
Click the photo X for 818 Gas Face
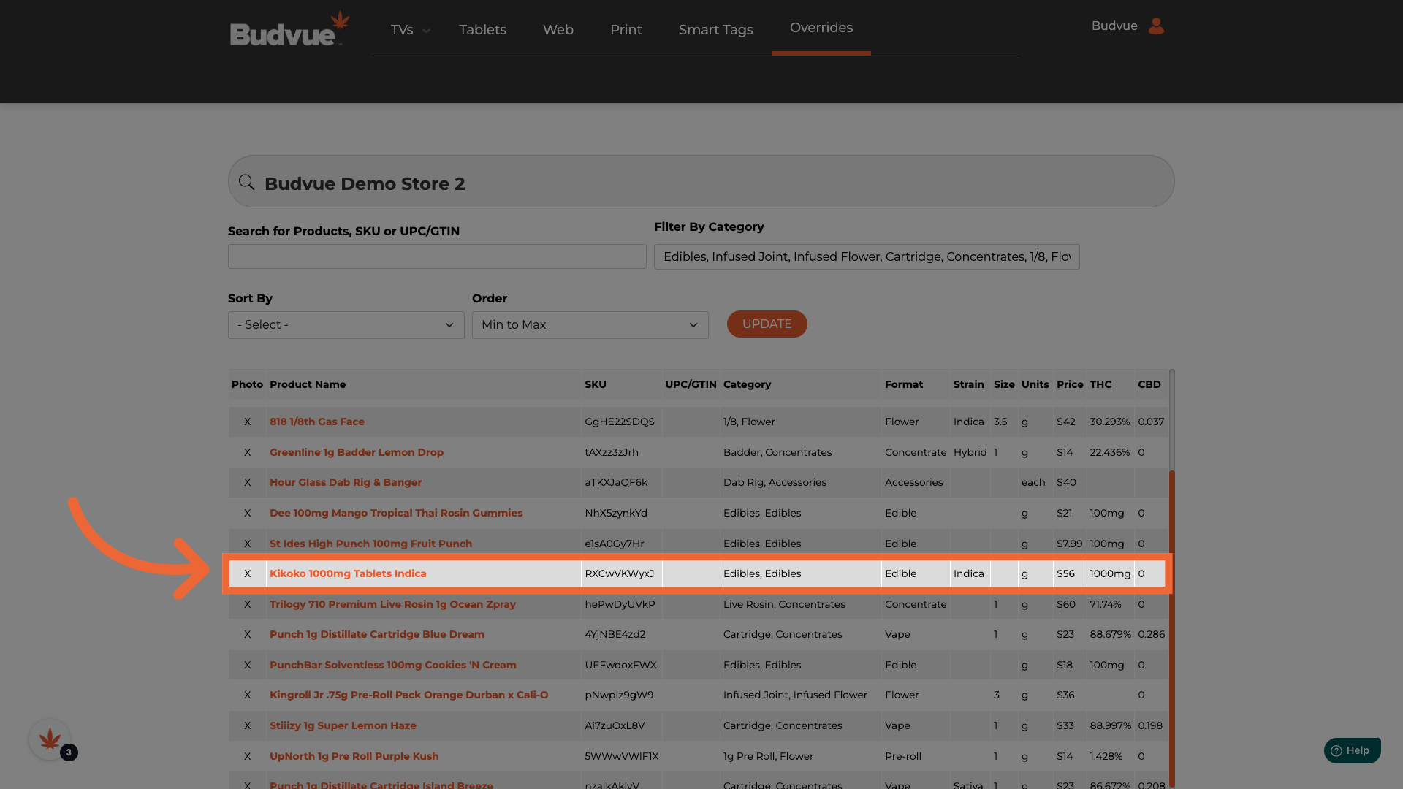pos(247,422)
